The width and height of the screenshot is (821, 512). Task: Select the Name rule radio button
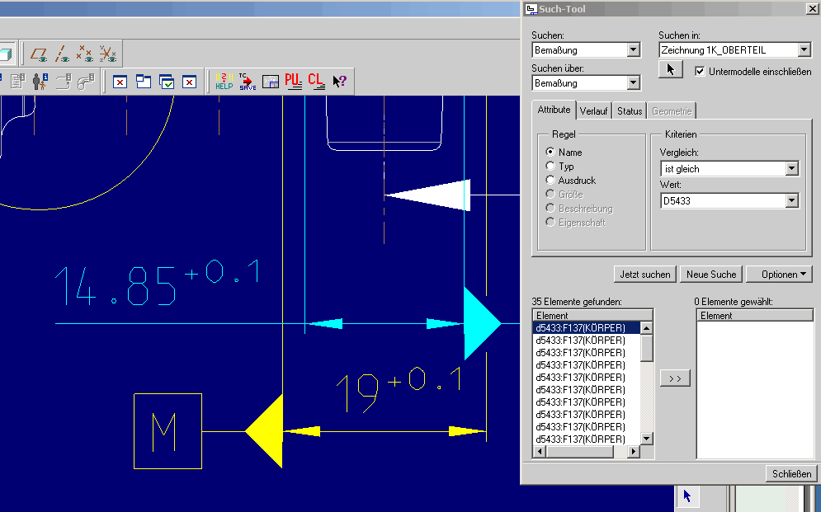[550, 152]
